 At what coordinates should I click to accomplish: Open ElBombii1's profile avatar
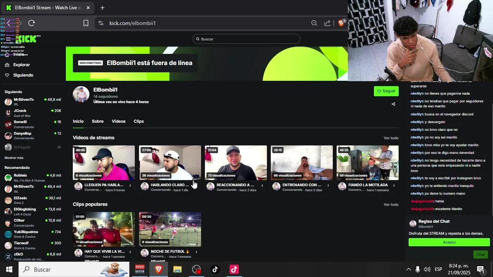click(81, 94)
